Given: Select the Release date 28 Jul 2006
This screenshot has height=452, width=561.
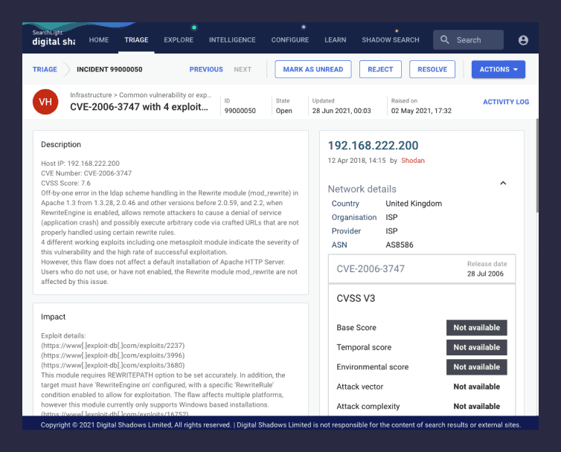Looking at the screenshot, I should point(485,274).
